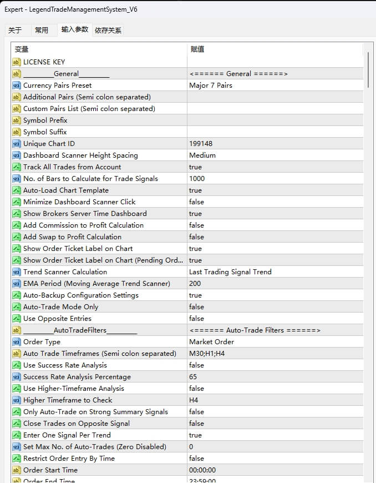Click the 变量 column header
The image size is (376, 483).
tap(99, 49)
